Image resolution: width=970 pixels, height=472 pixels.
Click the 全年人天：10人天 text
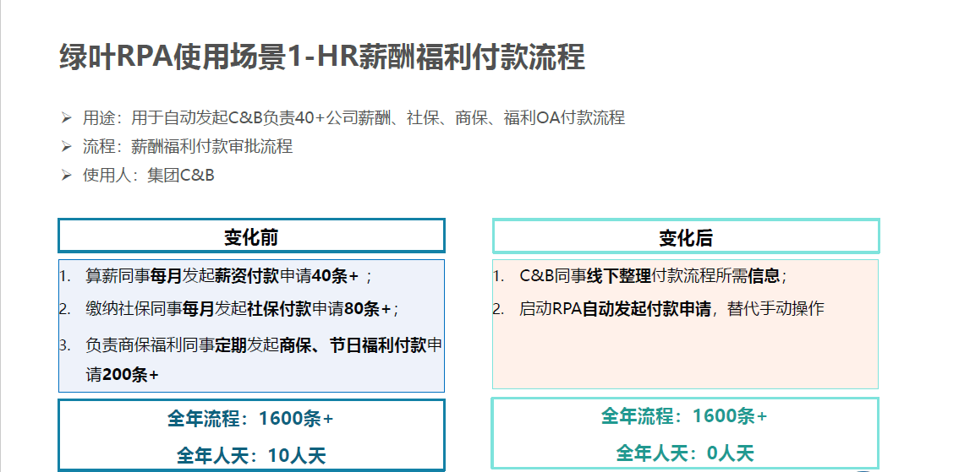coord(251,456)
